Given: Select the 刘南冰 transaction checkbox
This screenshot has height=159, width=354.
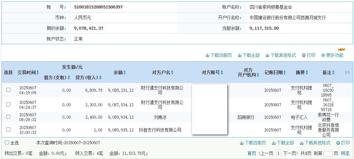Looking at the screenshot, I should pos(8,117).
